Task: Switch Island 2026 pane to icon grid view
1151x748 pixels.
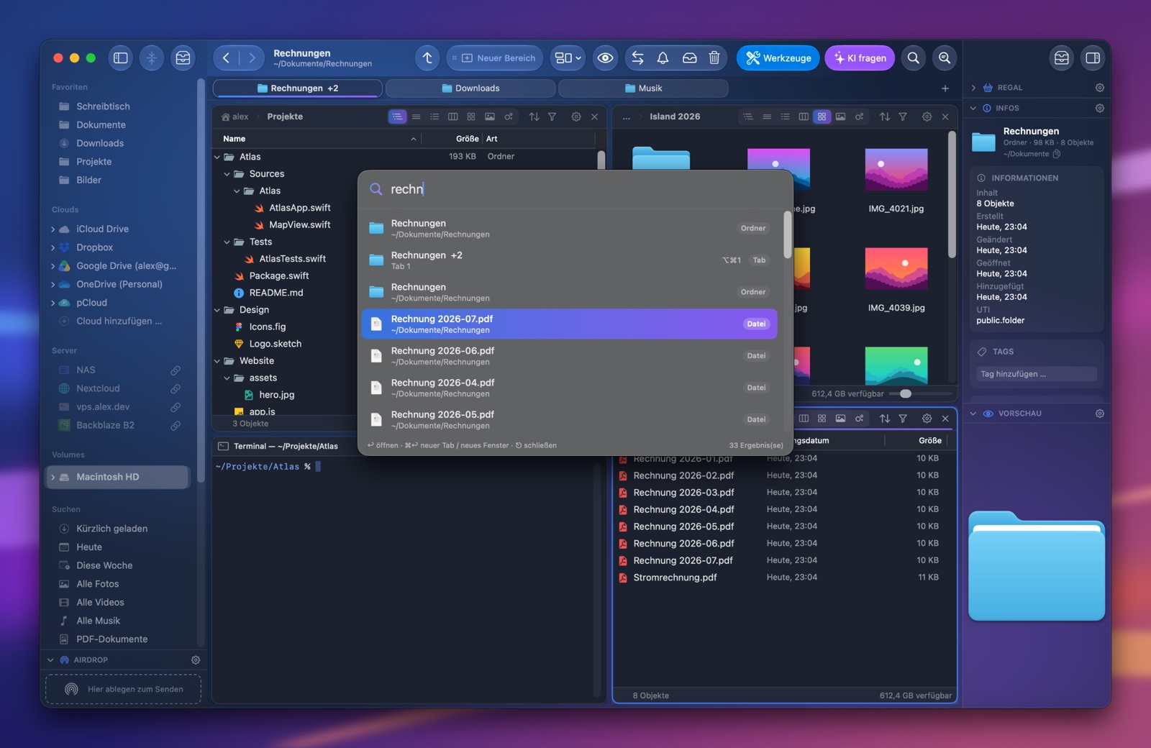Action: coord(822,117)
